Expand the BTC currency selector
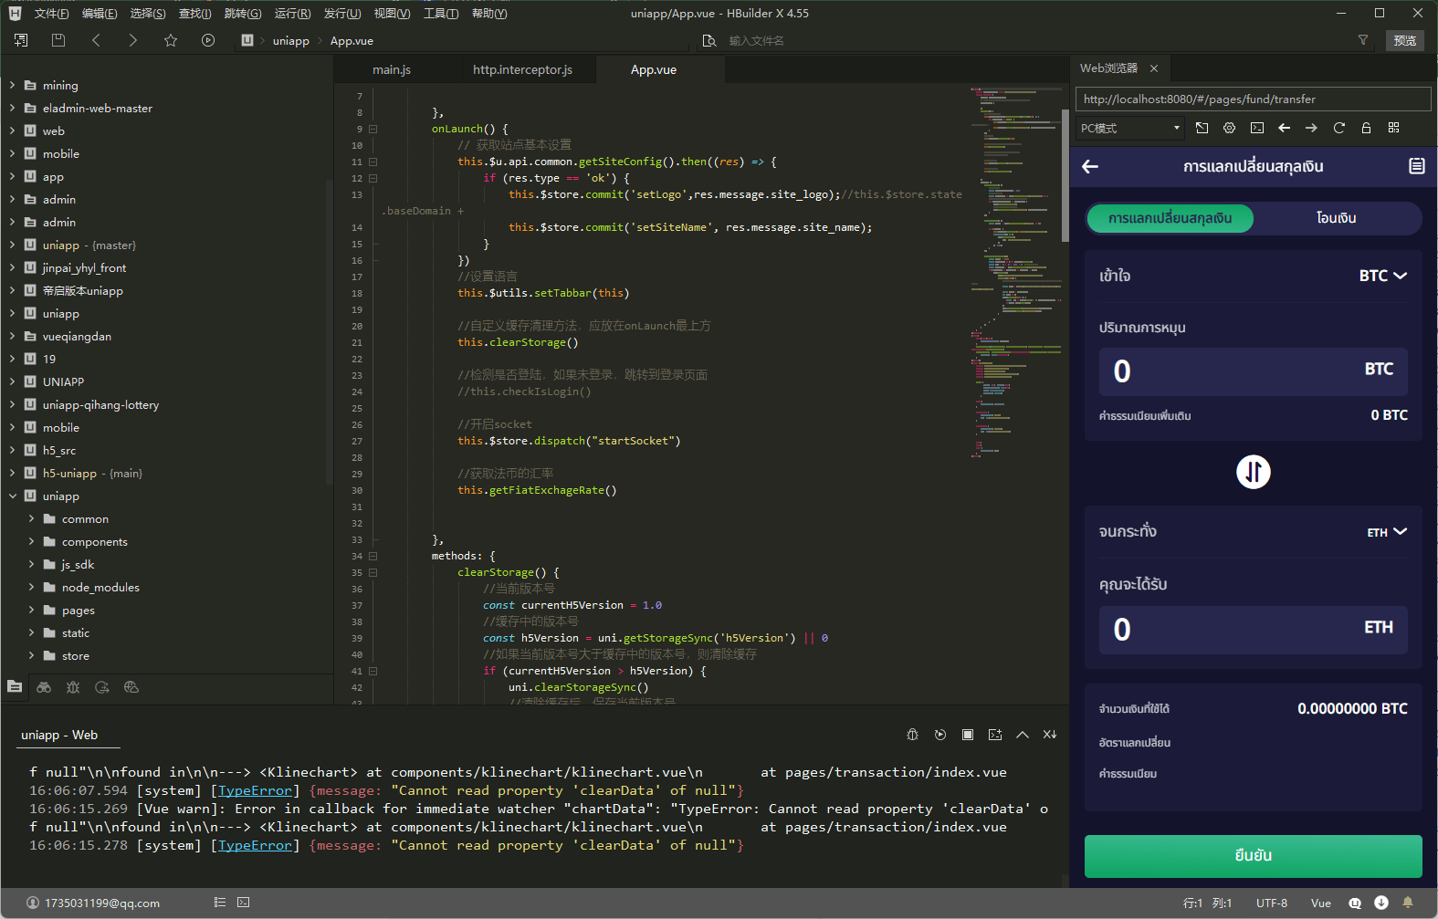 click(1382, 276)
